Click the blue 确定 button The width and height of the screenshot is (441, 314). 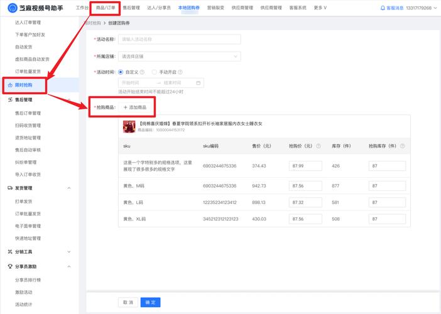pos(150,302)
